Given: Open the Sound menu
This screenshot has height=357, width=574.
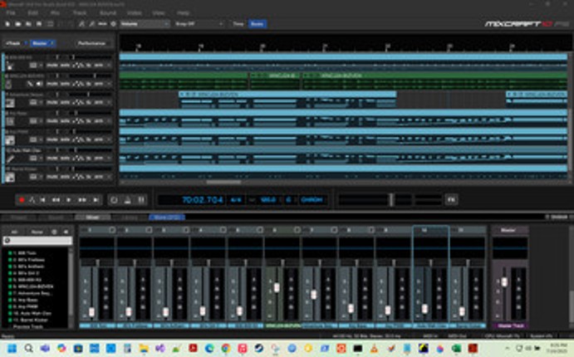Looking at the screenshot, I should pos(106,13).
